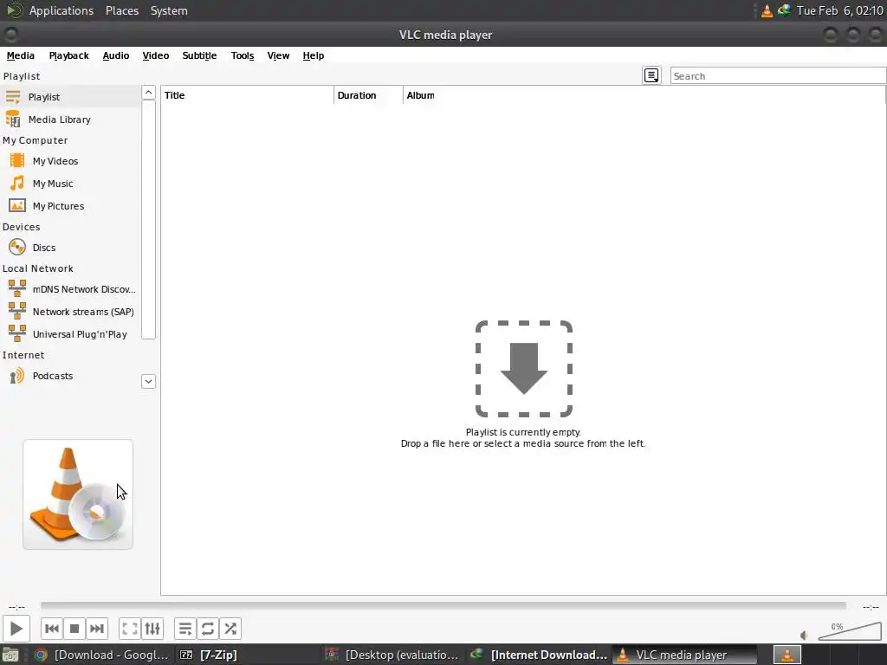
Task: Focus the playlist Search field
Action: coord(778,76)
